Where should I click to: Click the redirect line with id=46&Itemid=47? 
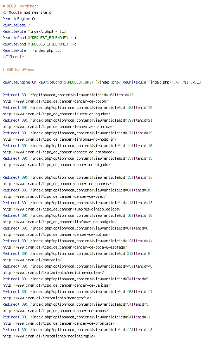tap(77, 291)
